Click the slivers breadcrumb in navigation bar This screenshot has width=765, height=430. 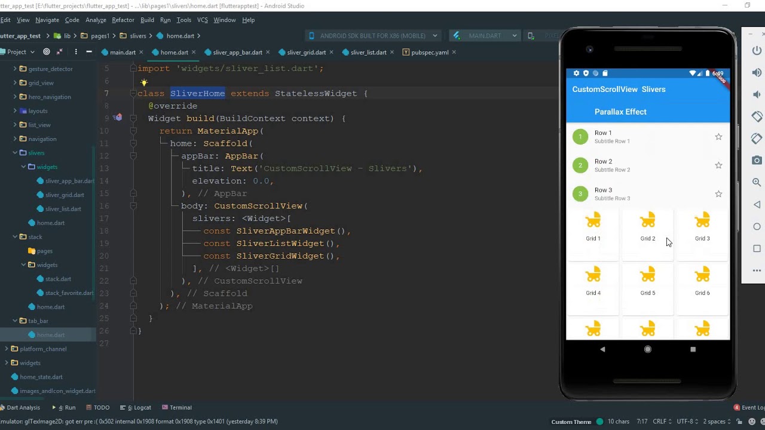138,36
